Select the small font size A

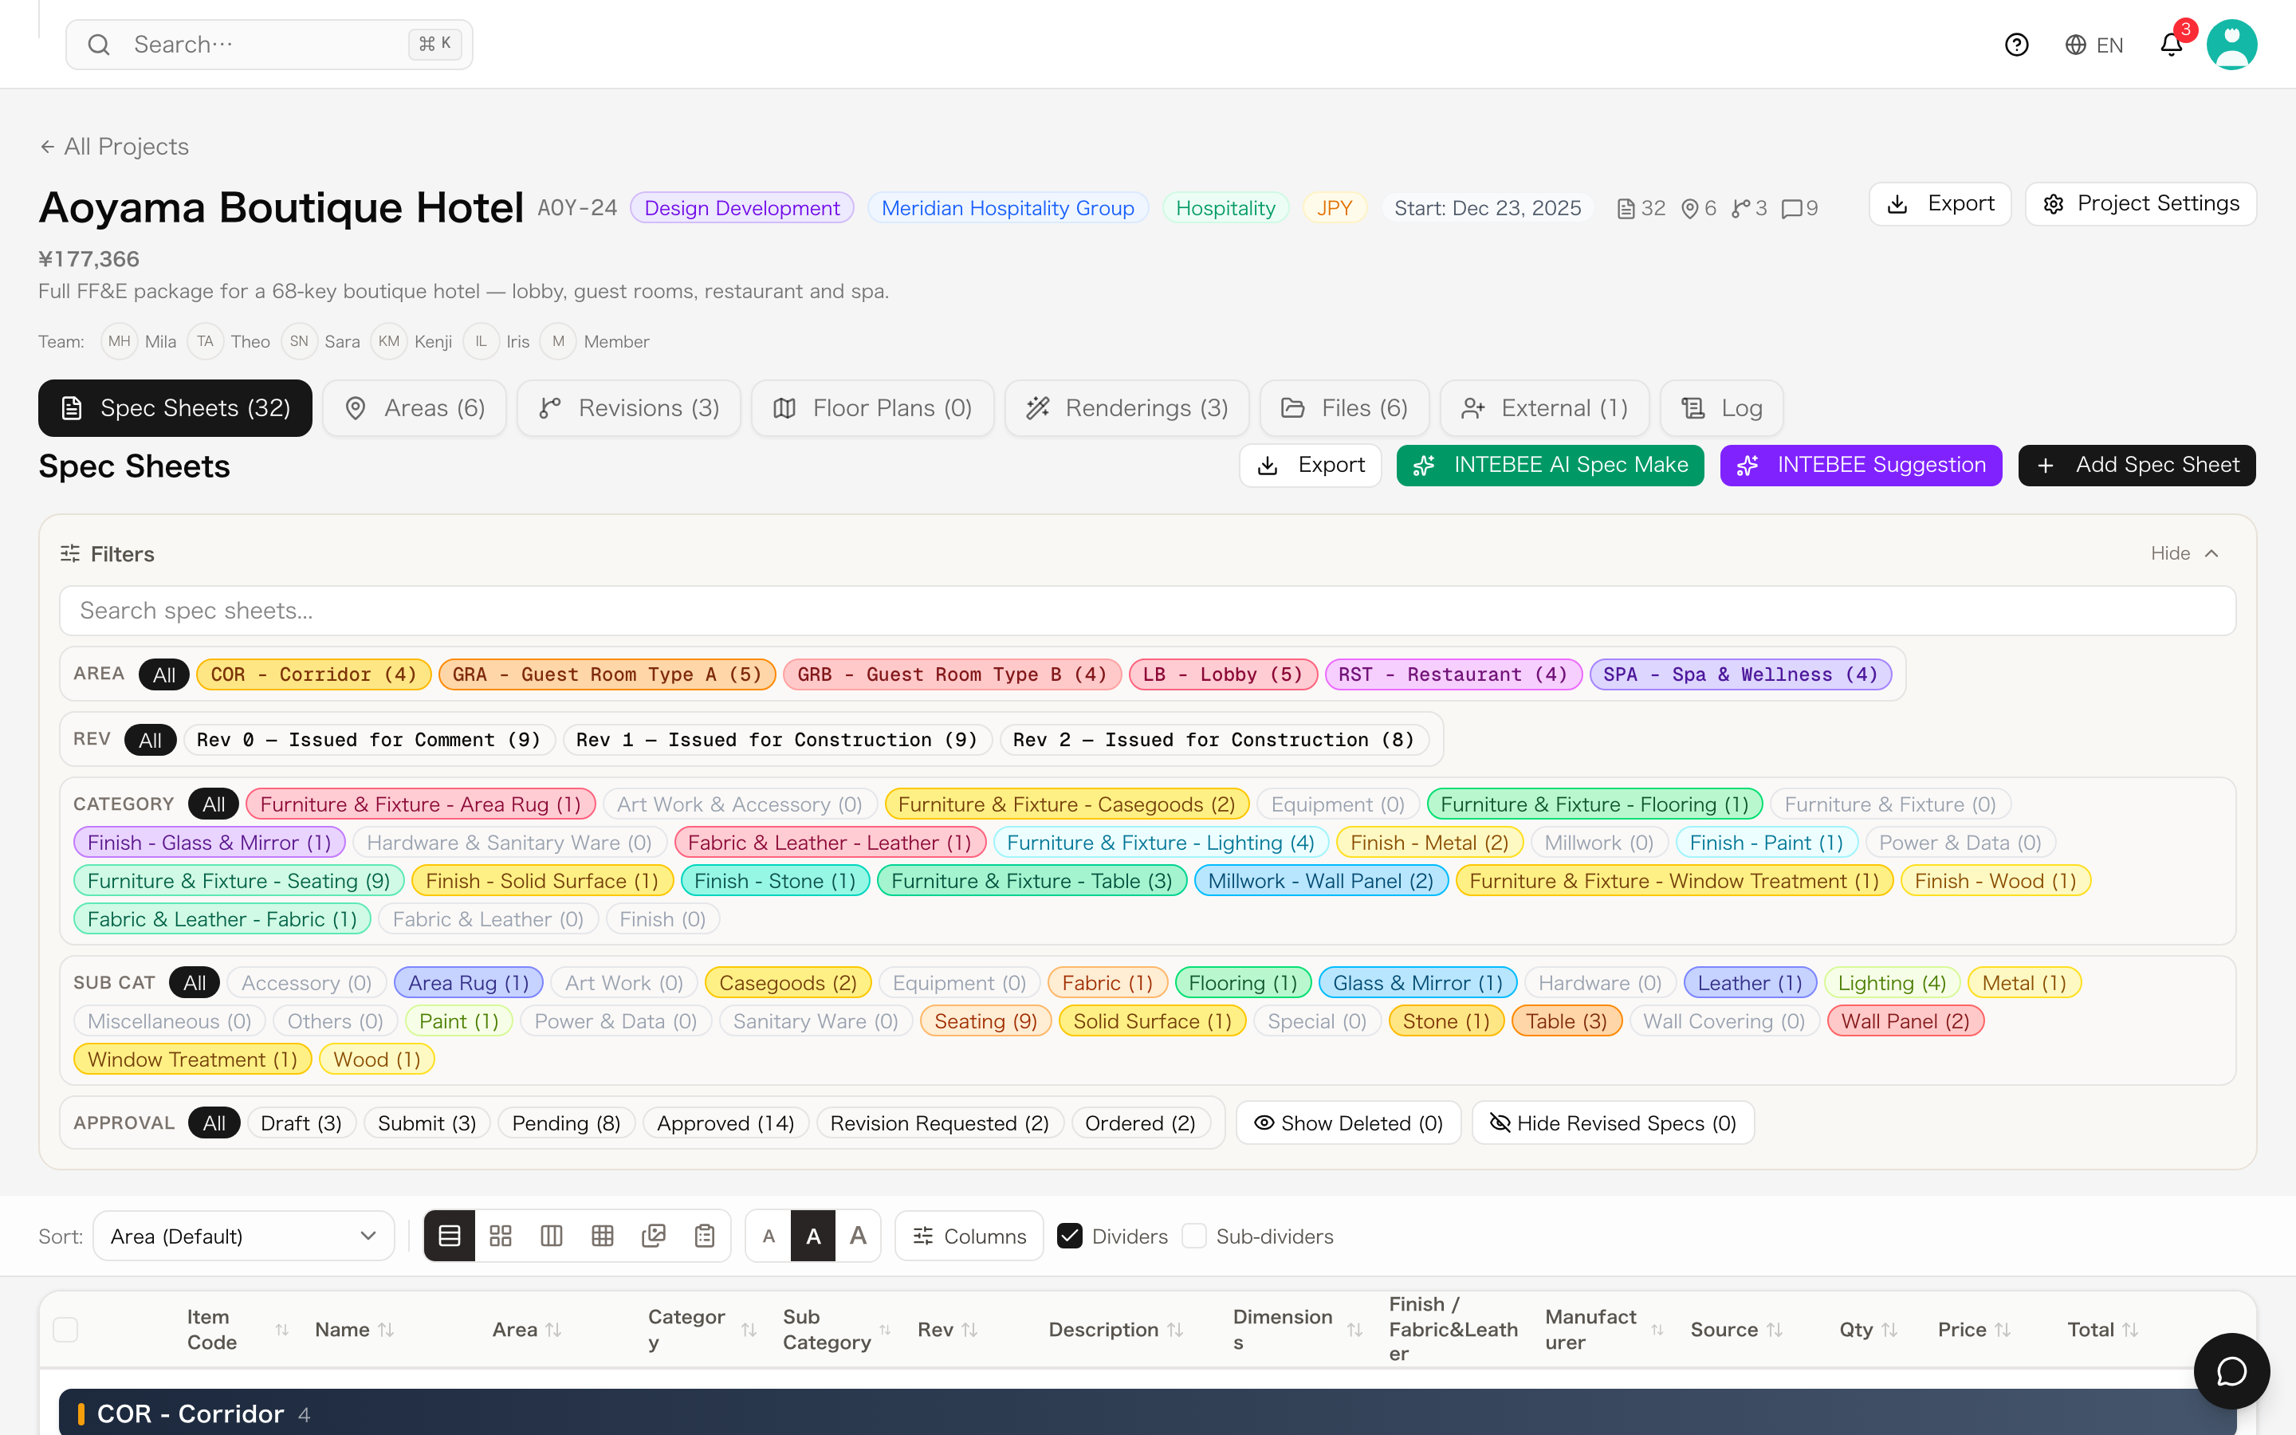pos(769,1236)
